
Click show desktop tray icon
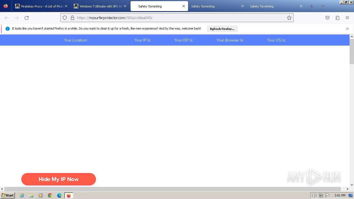click(351, 195)
